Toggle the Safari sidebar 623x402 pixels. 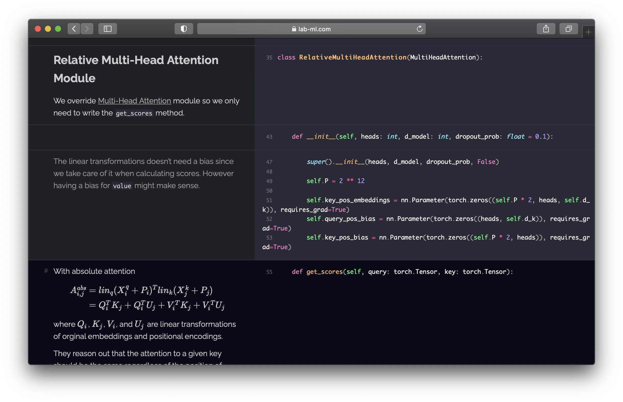click(x=107, y=29)
